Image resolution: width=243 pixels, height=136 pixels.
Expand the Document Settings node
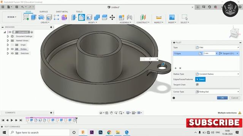8,36
